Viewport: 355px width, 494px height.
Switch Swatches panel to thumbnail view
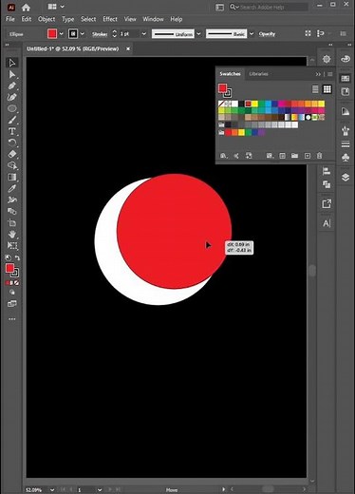[327, 89]
